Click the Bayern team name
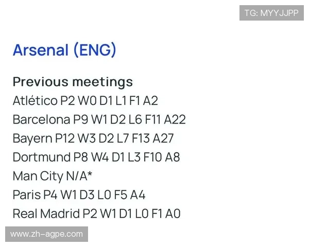Viewport: 309px width, 247px height. coord(32,138)
